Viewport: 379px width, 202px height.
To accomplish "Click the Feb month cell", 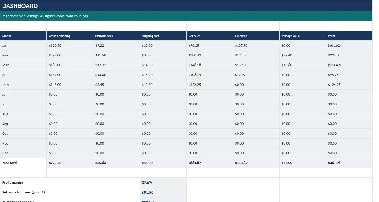I will (x=23, y=55).
